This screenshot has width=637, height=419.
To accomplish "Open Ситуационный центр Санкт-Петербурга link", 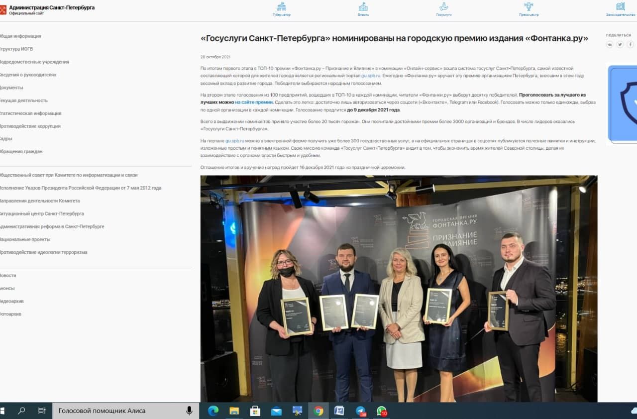I will [x=42, y=214].
